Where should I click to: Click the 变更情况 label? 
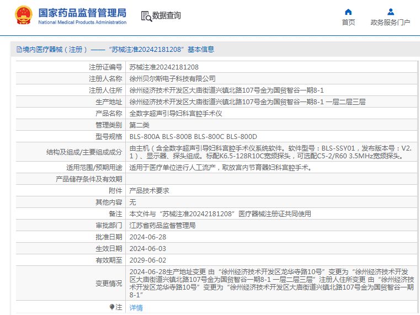[109, 284]
